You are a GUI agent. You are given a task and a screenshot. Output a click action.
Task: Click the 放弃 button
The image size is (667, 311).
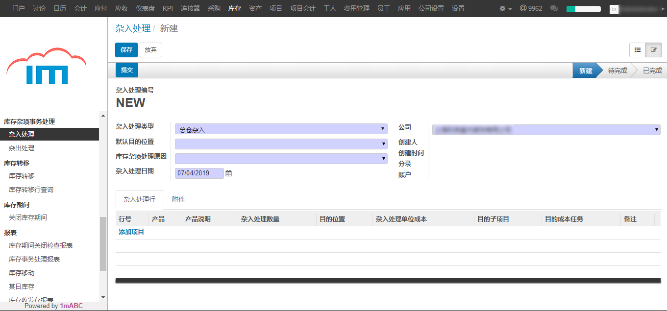[151, 50]
